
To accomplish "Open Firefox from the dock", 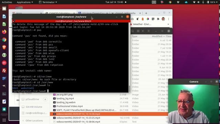I will 4,32.
